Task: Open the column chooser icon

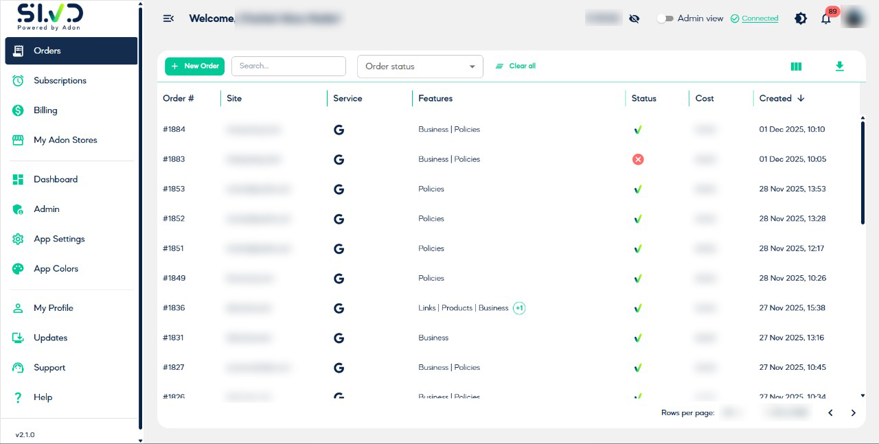Action: click(x=796, y=67)
